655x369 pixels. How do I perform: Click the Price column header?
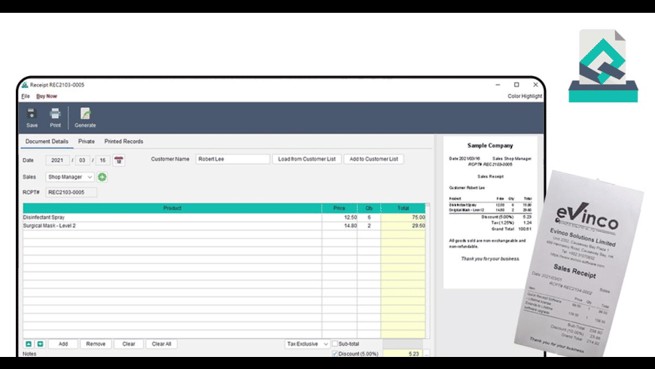pos(340,208)
